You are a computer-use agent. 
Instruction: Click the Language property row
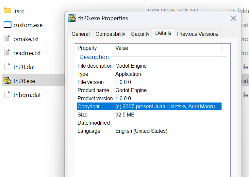click(149, 131)
